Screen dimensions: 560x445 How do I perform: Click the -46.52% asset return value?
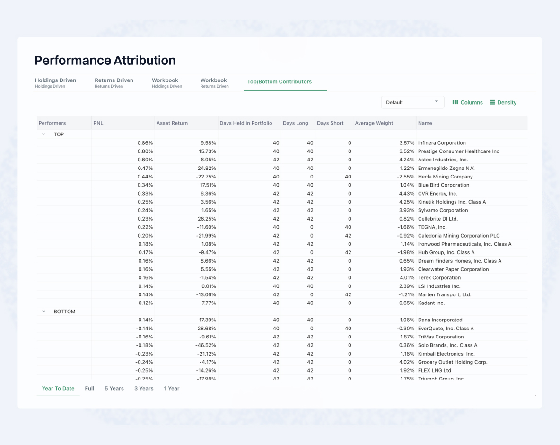coord(205,345)
